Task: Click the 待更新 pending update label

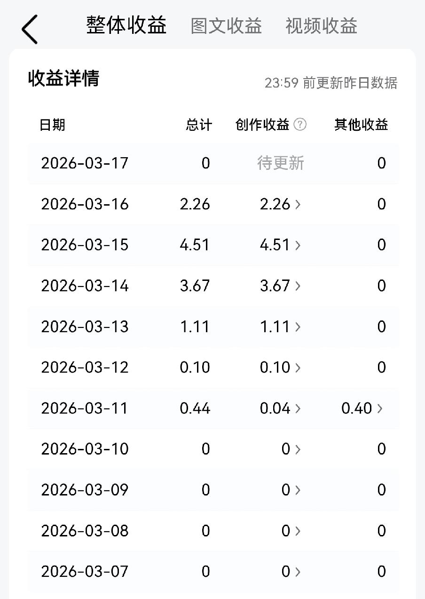Action: pyautogui.click(x=281, y=163)
